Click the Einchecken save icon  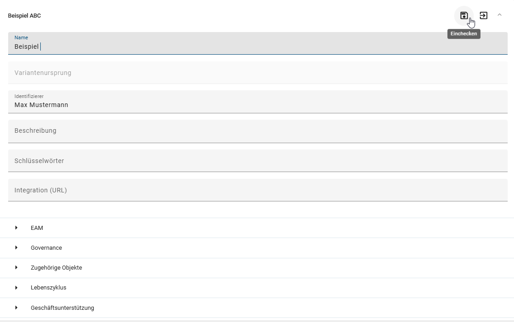pyautogui.click(x=464, y=15)
